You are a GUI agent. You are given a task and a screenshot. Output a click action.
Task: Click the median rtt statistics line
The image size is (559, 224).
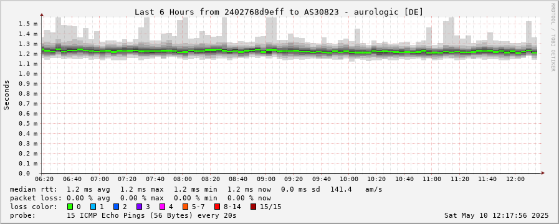[x=196, y=189]
